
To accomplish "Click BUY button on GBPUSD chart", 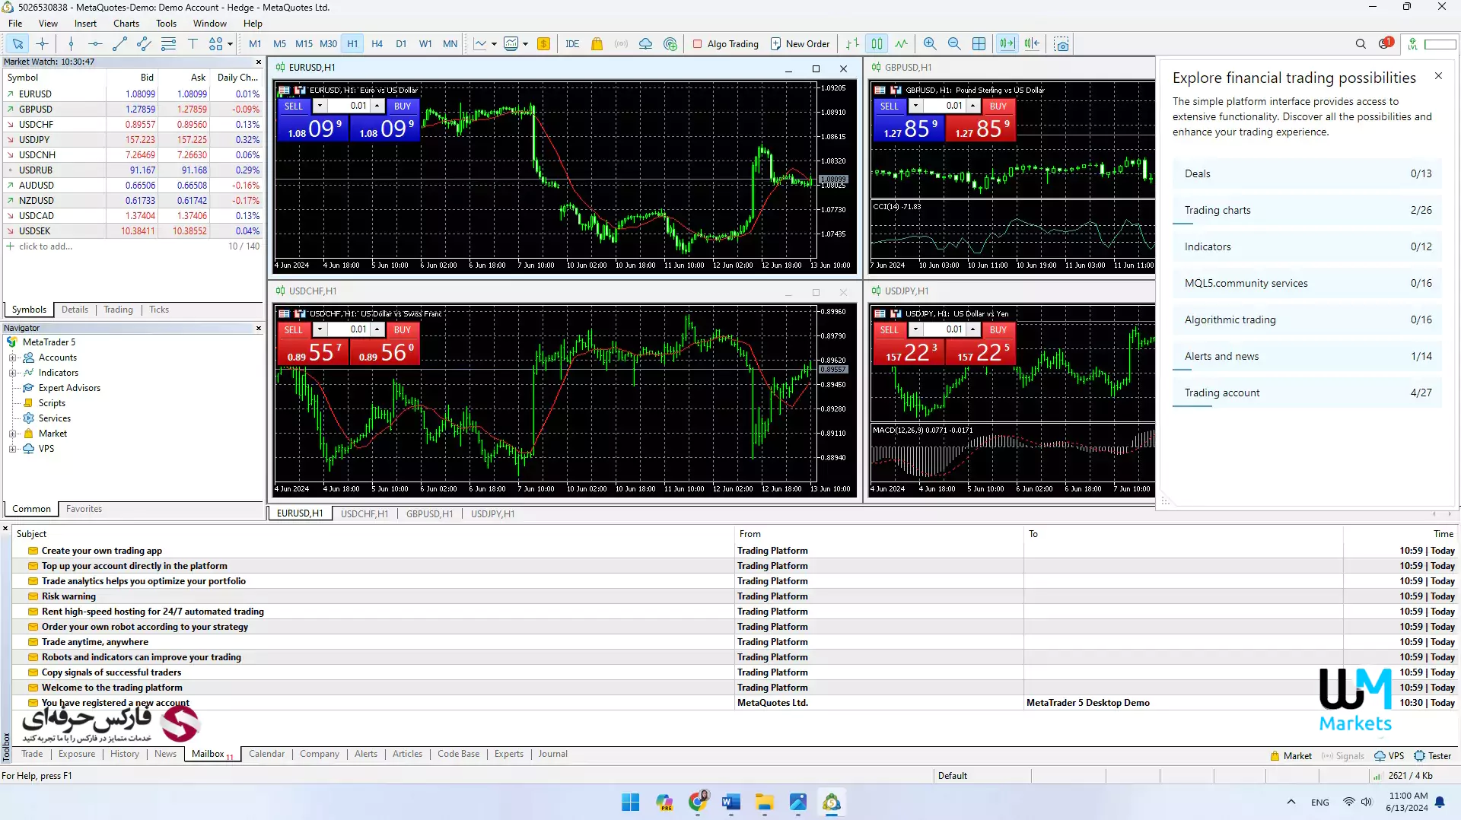I will tap(998, 106).
